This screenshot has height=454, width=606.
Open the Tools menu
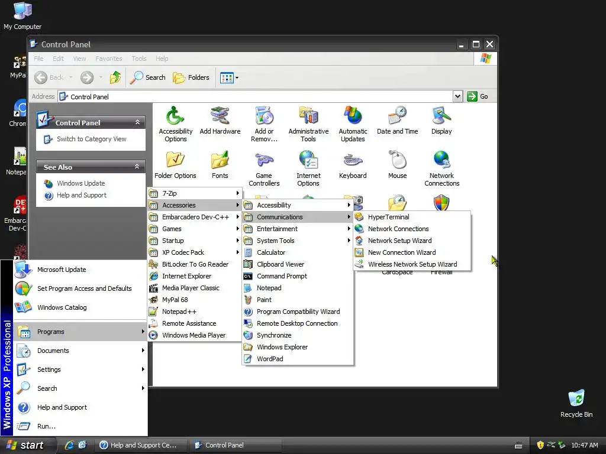point(138,59)
